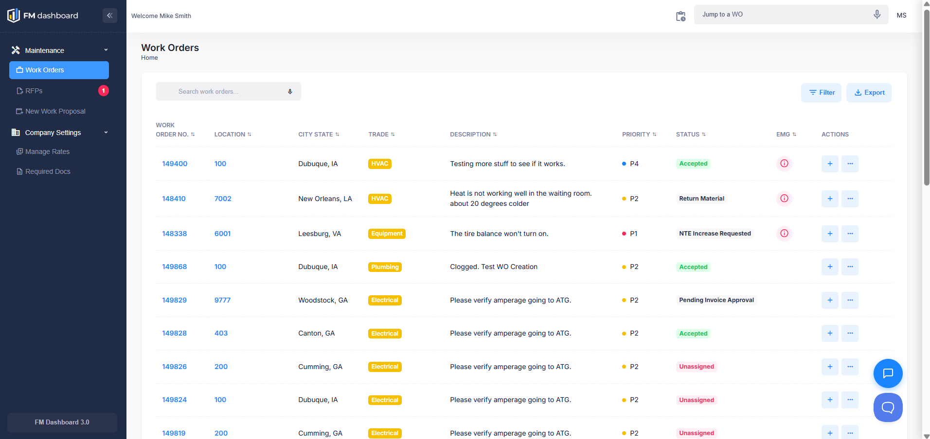
Task: Open the chat message floating button
Action: 888,373
